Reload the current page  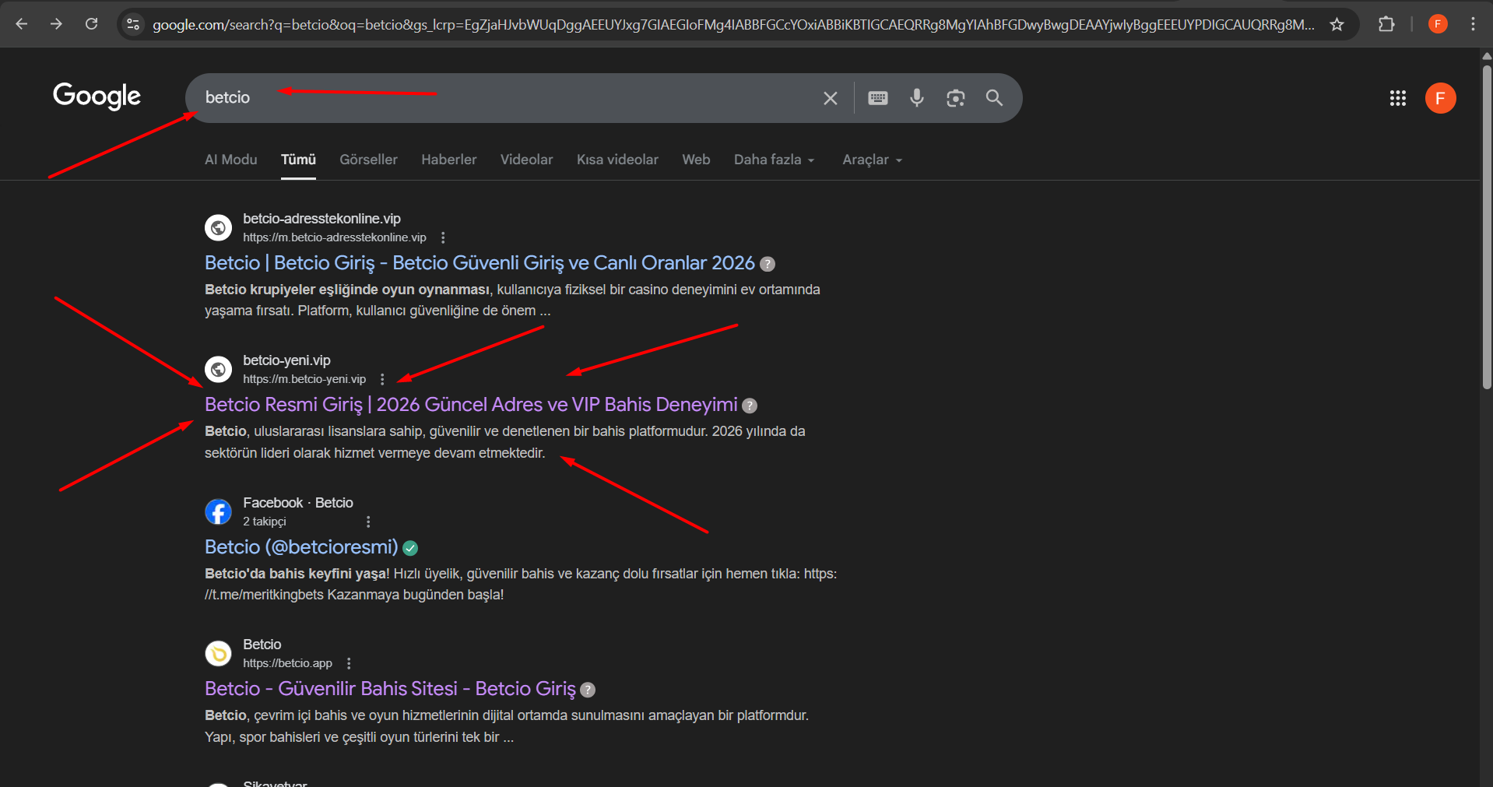click(x=91, y=24)
